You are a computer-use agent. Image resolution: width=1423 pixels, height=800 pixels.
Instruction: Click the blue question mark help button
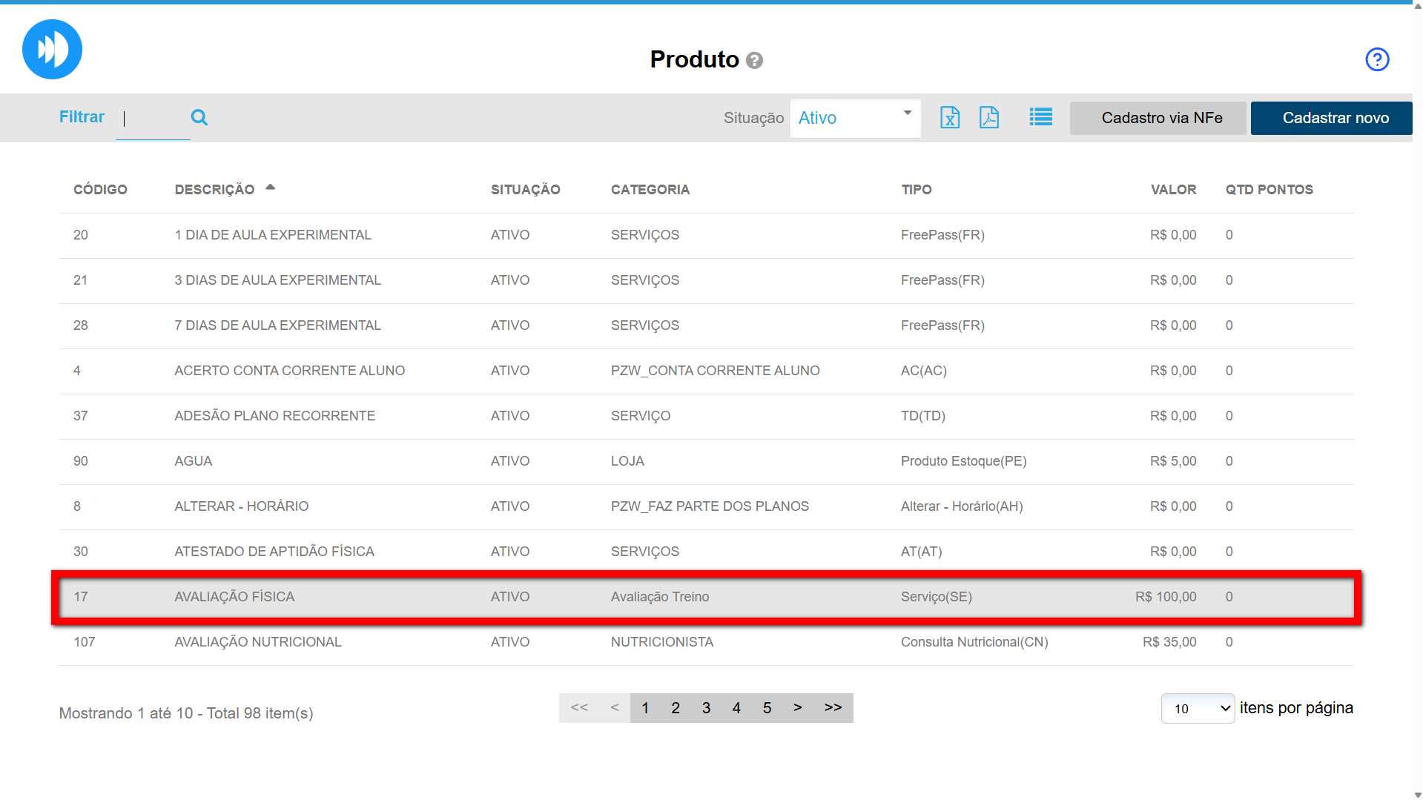pos(1376,59)
